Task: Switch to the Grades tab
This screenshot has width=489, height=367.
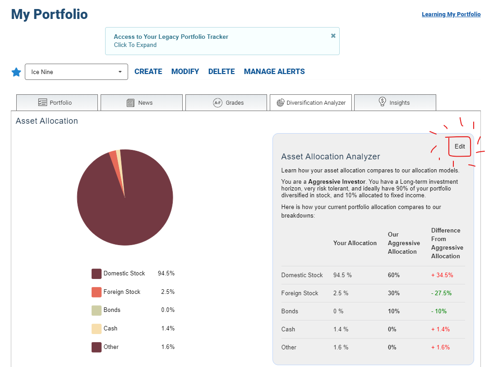Action: coord(226,102)
